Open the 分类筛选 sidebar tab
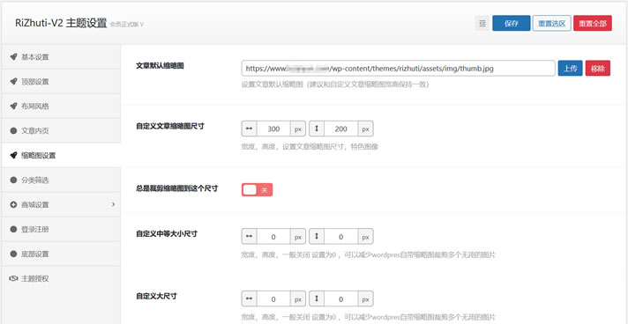Image resolution: width=628 pixels, height=324 pixels. pos(61,180)
